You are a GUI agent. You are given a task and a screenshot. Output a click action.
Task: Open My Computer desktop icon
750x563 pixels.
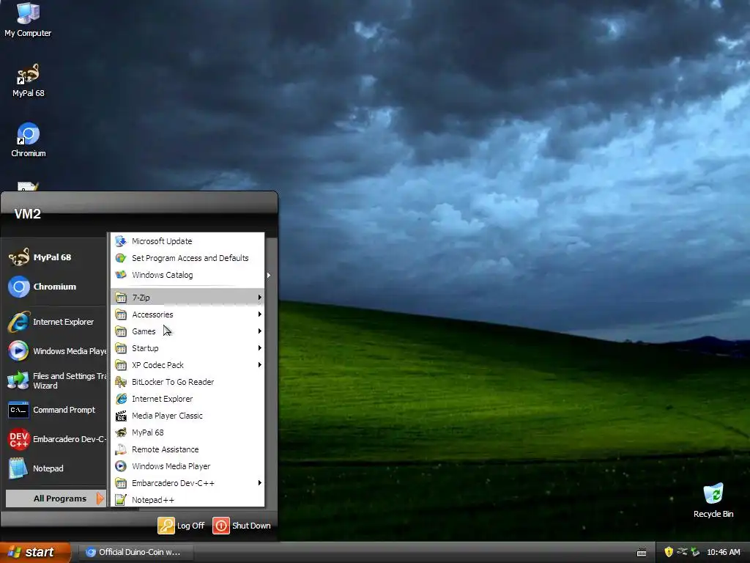28,20
